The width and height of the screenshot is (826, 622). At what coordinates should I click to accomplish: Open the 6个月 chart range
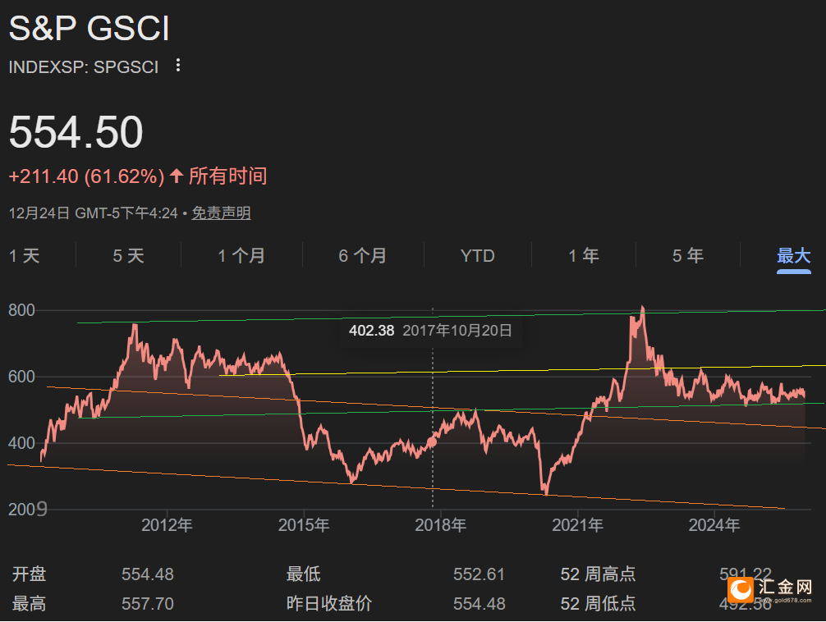click(x=363, y=255)
